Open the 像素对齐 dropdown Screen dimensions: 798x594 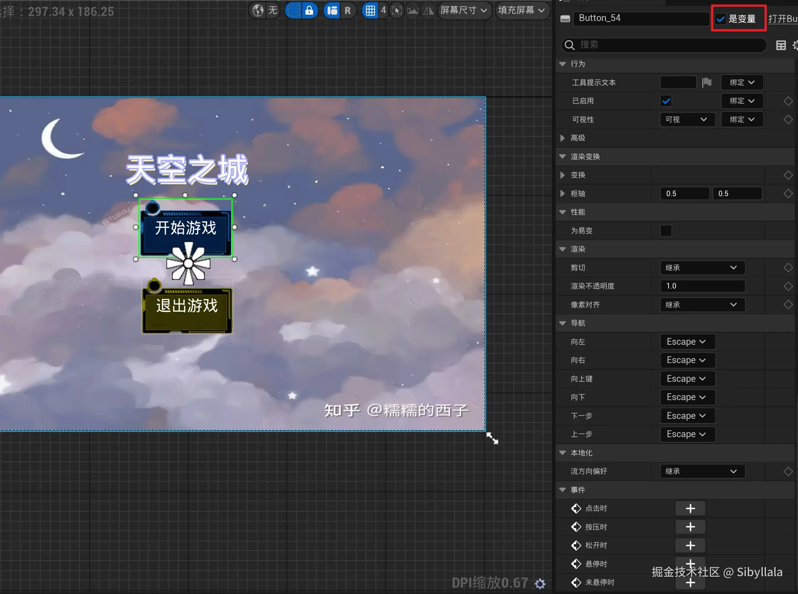tap(702, 305)
